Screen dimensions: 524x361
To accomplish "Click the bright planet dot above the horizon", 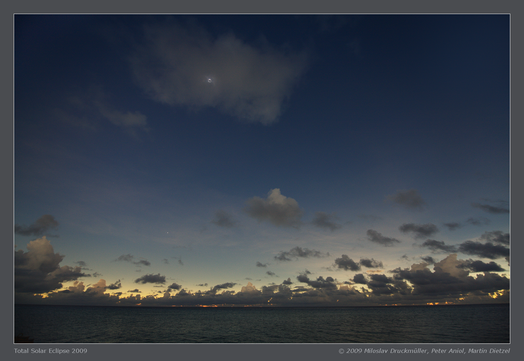I will tap(167, 232).
